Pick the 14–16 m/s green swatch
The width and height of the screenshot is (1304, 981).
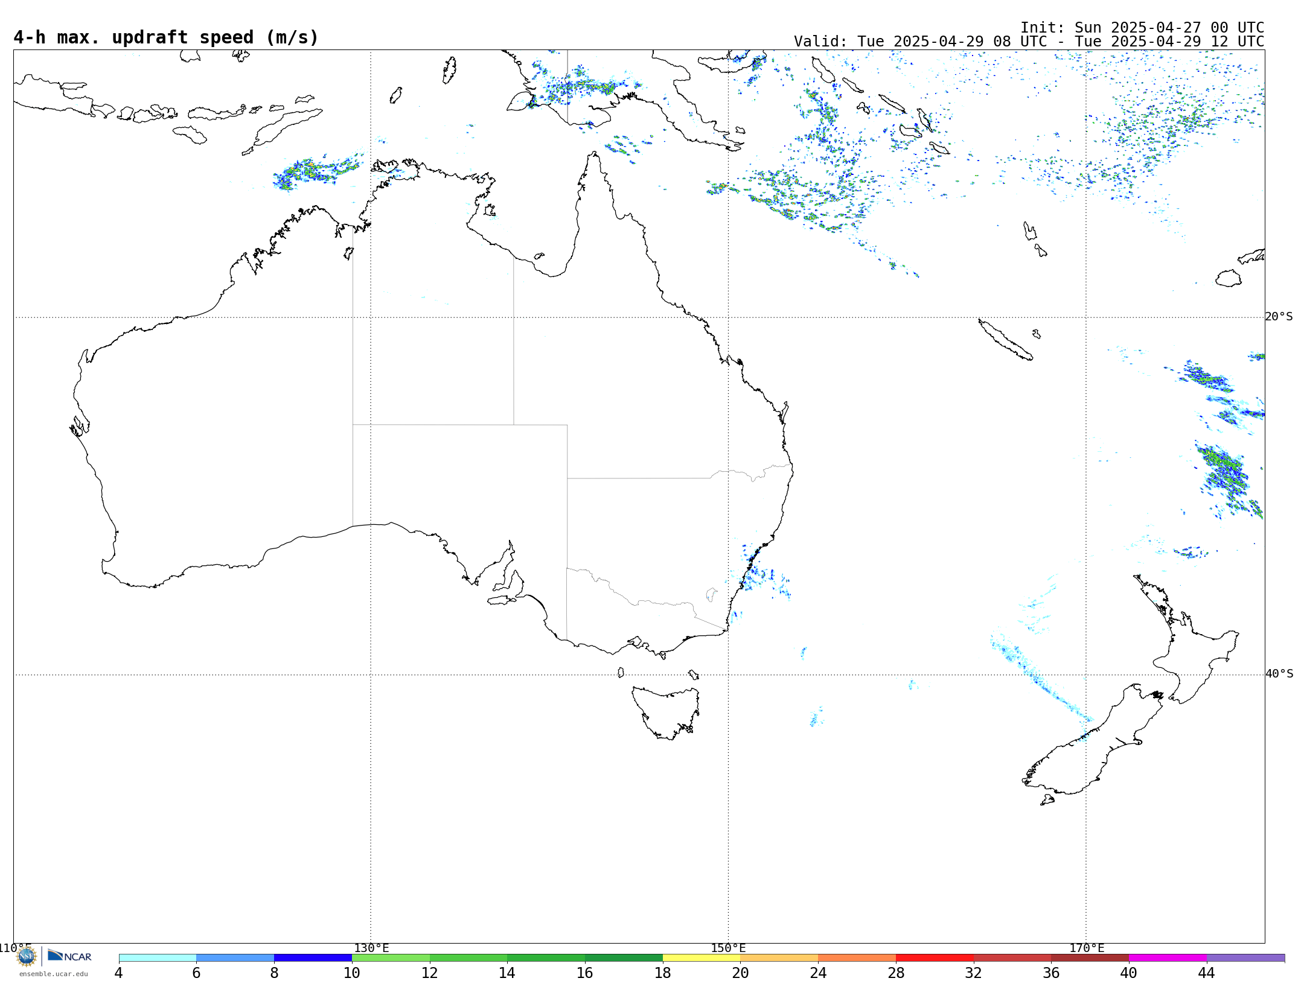[x=546, y=957]
